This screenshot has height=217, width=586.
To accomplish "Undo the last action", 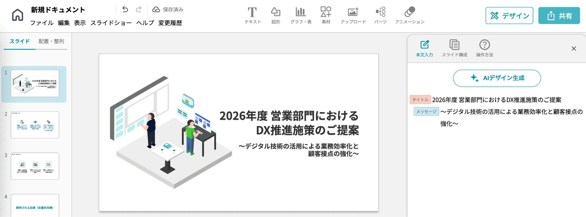I will tap(125, 9).
